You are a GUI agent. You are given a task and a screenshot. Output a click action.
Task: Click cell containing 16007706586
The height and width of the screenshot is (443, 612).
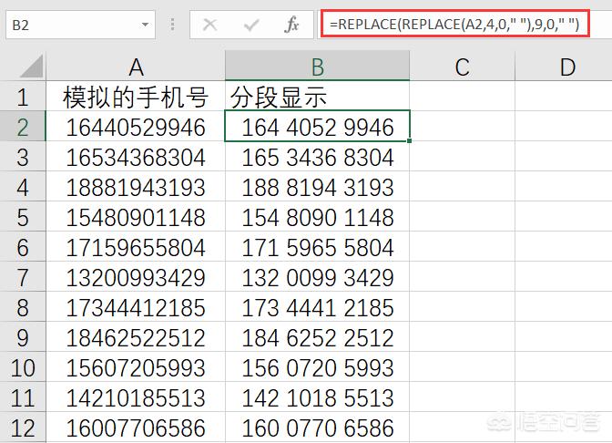tap(136, 427)
